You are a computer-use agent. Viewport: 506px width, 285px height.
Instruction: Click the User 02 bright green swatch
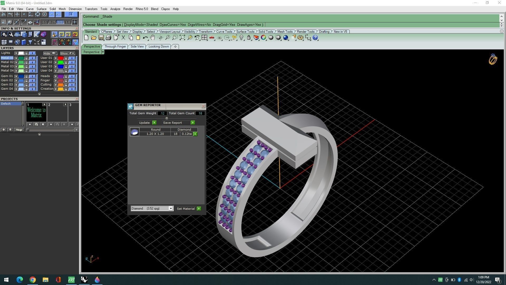(x=60, y=62)
